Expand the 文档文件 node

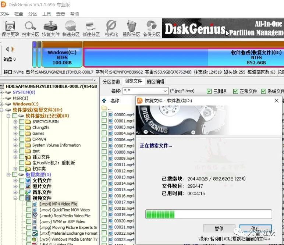tap(15, 181)
